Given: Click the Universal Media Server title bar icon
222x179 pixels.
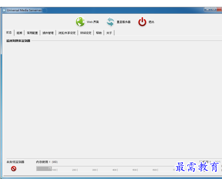Looking at the screenshot, I should click(x=4, y=10).
